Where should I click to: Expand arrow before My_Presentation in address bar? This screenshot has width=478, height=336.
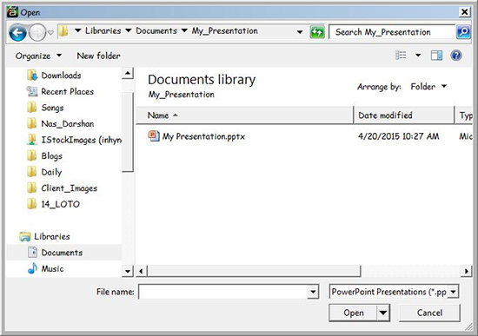pyautogui.click(x=184, y=30)
